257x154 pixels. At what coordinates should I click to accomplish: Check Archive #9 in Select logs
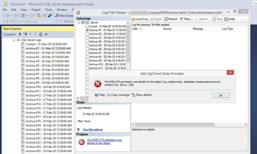tap(87, 61)
